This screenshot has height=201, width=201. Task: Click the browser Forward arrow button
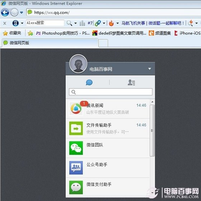pos(14,13)
